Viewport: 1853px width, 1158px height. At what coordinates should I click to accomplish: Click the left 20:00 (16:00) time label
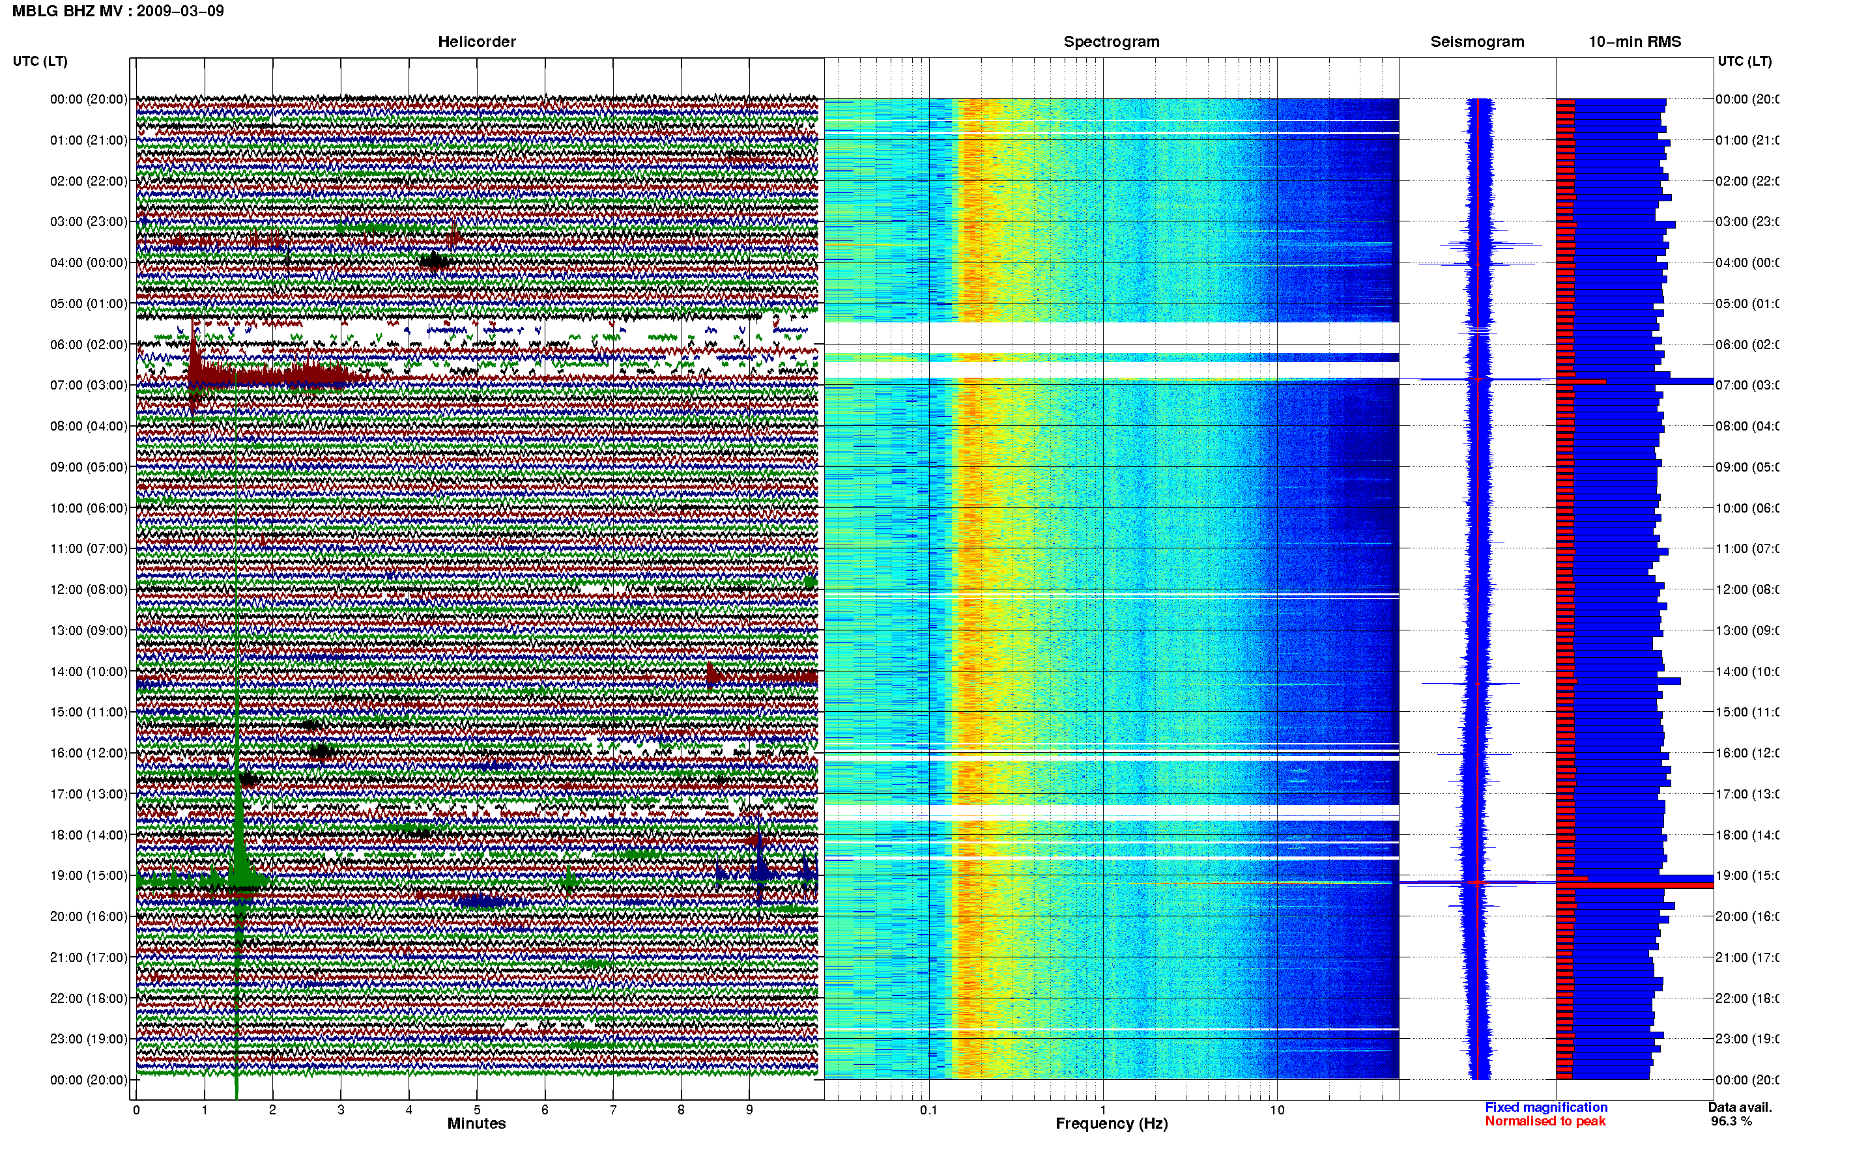coord(89,917)
